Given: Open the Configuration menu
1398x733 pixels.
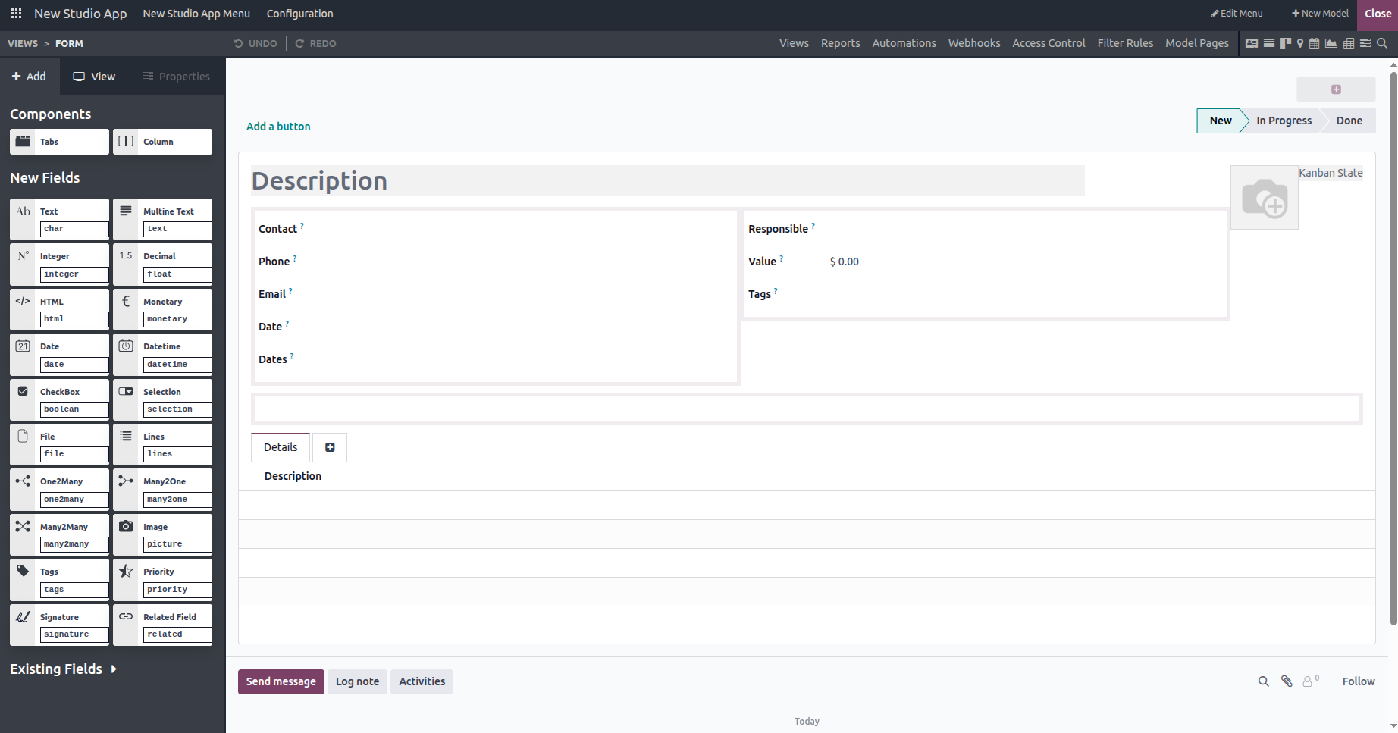Looking at the screenshot, I should click(299, 14).
